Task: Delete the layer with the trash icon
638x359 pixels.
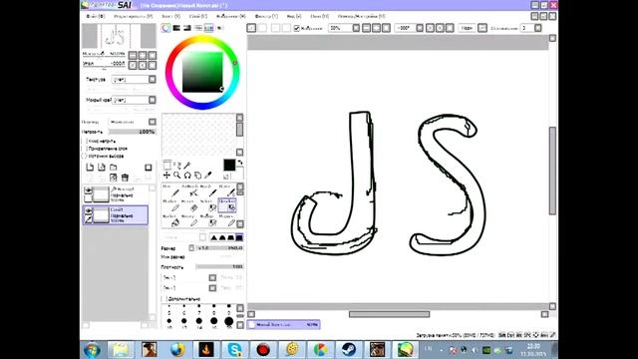Action: pyautogui.click(x=125, y=178)
